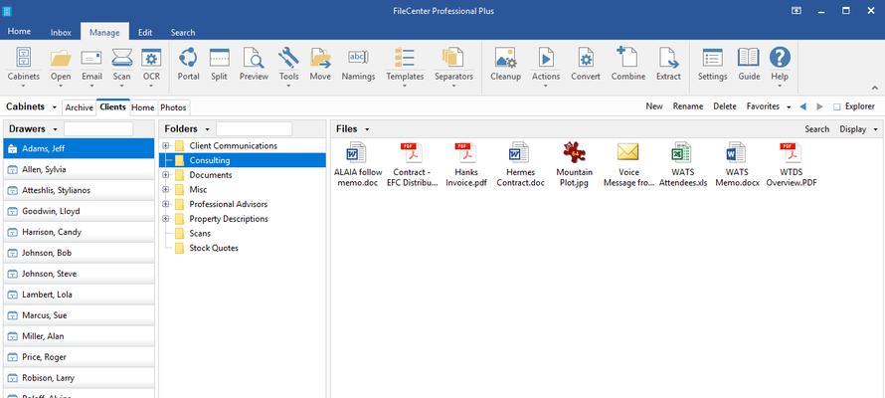Open the Settings ribbon icon
This screenshot has width=885, height=398.
712,58
